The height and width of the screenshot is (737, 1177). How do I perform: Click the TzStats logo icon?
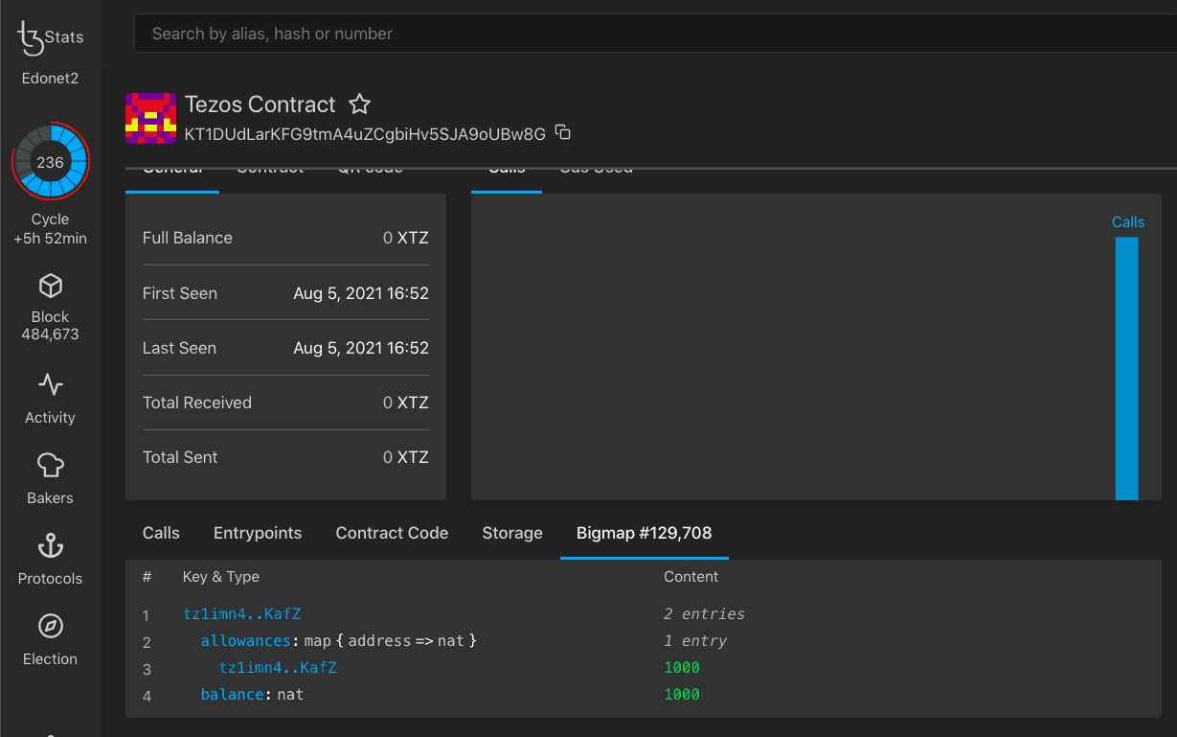(32, 38)
